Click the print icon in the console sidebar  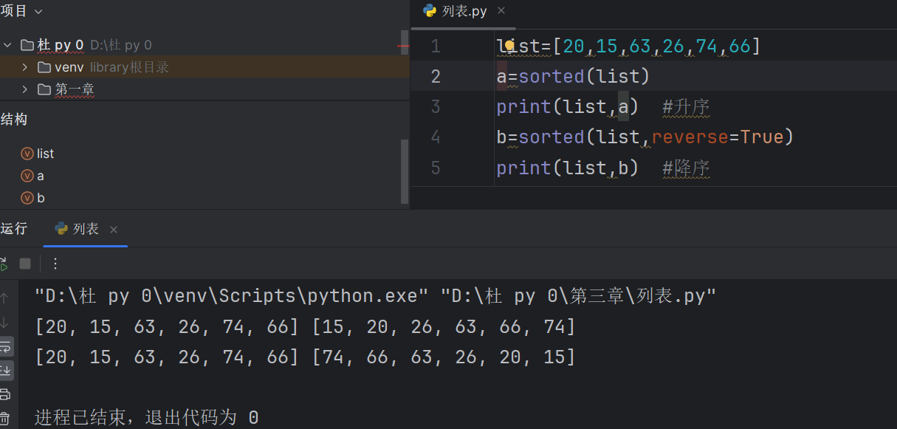pos(4,394)
